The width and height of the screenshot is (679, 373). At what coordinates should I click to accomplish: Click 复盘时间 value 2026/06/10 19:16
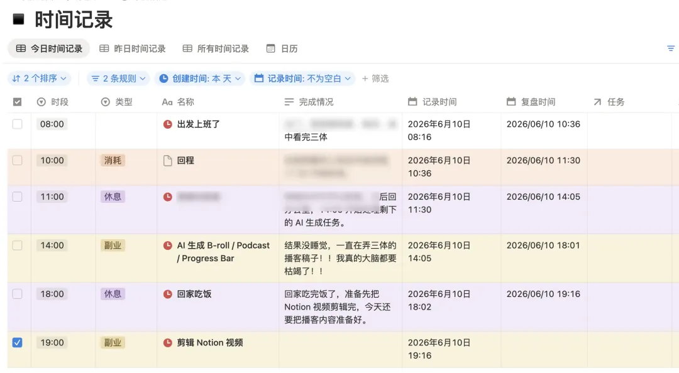tap(543, 294)
